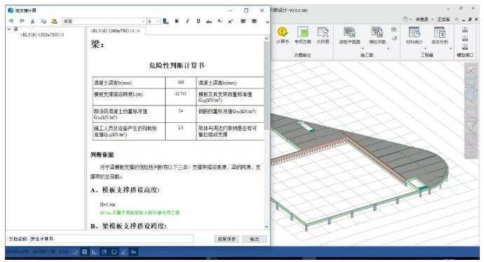Switch to the <KL3(6)(300x750)>1 document tab
Image resolution: width=484 pixels, height=262 pixels.
tap(112, 31)
